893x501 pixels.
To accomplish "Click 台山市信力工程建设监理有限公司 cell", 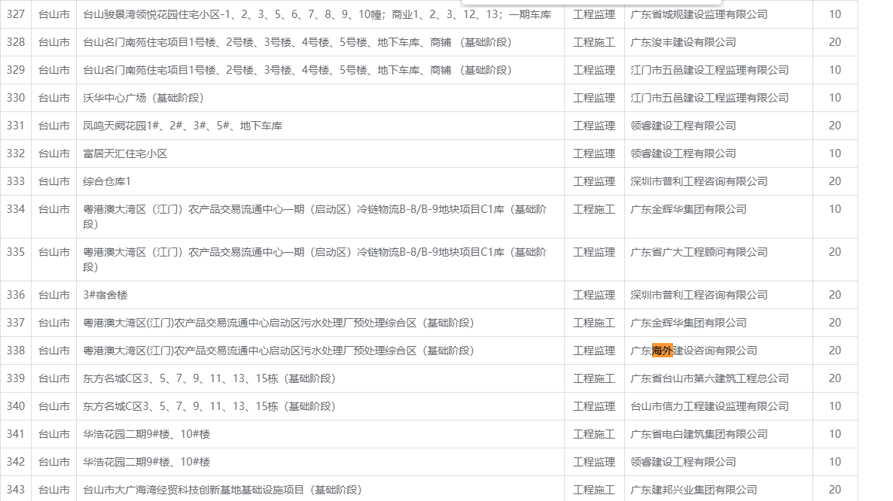I will pyautogui.click(x=709, y=406).
